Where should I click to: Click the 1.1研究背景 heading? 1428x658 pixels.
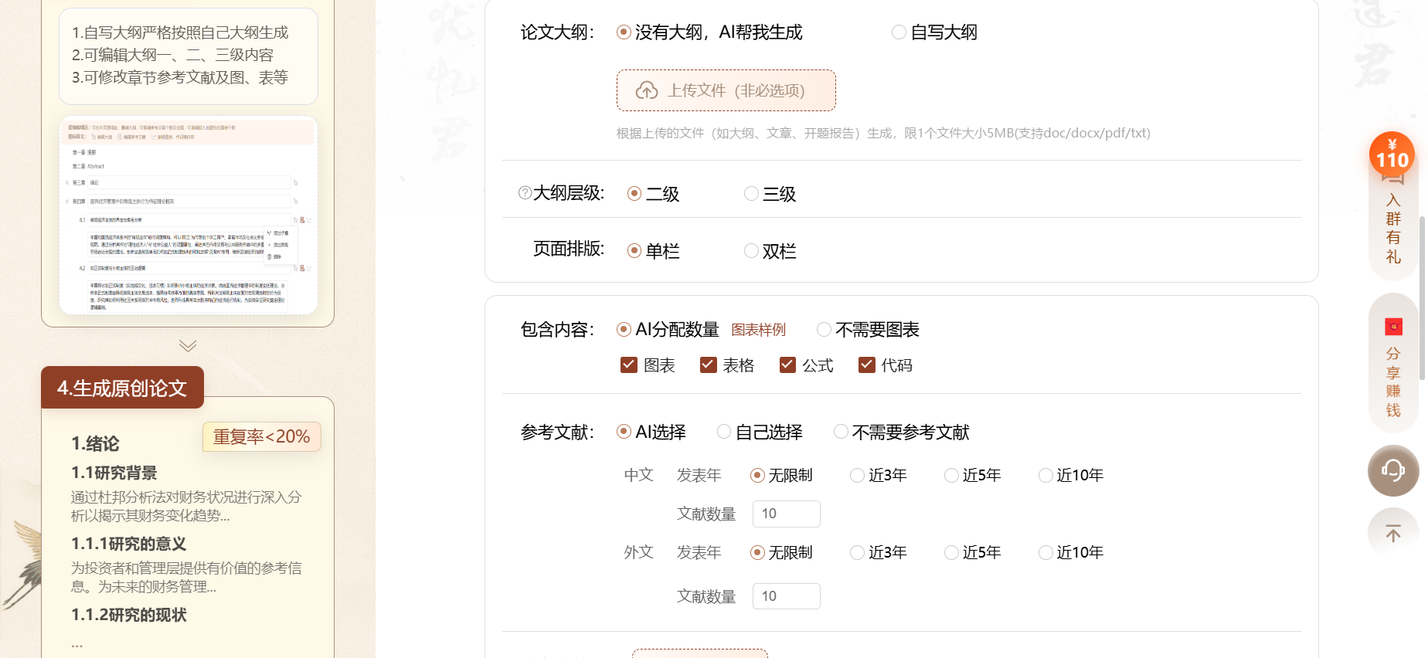coord(114,473)
